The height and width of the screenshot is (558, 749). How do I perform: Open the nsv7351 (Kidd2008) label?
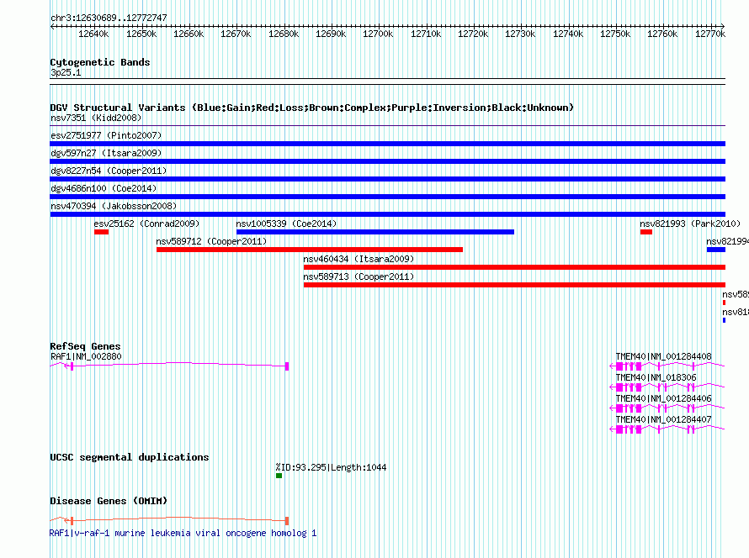(x=96, y=118)
